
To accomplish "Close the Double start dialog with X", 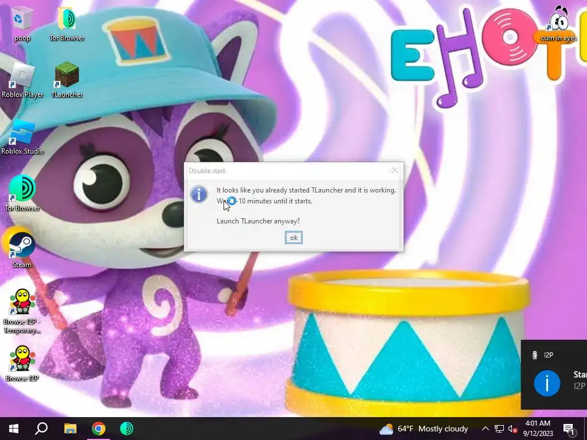I will click(394, 171).
